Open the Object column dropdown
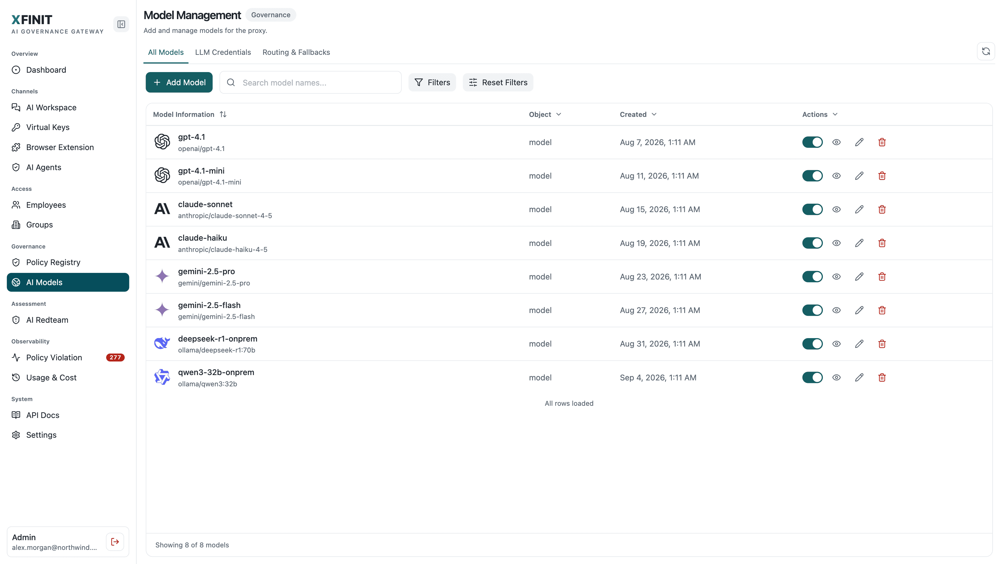This screenshot has width=1002, height=564. (545, 114)
